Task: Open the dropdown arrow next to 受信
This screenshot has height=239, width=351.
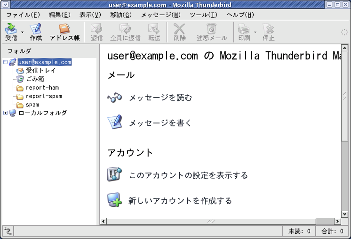Action: click(22, 32)
